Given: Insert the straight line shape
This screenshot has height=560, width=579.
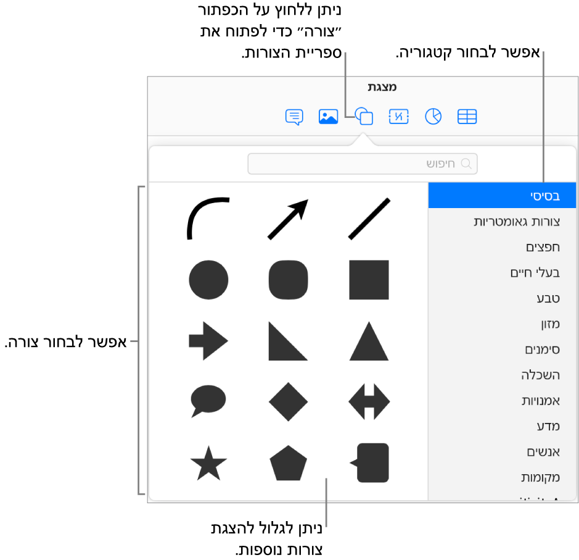Looking at the screenshot, I should (x=369, y=219).
